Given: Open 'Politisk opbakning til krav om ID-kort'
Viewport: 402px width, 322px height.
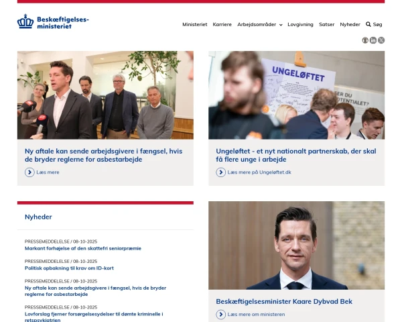Looking at the screenshot, I should coord(69,268).
